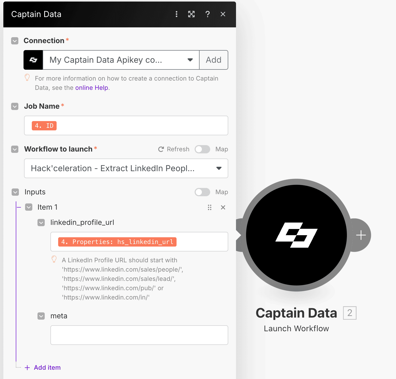Open the My Captain Data Apikey connection dropdown

tap(121, 60)
